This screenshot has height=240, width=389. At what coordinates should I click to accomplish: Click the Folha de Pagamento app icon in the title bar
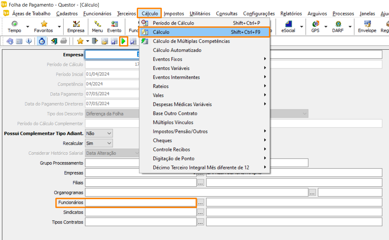[x=4, y=5]
